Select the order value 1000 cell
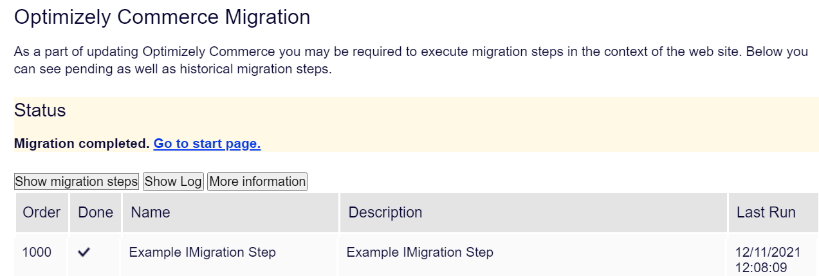 tap(37, 252)
